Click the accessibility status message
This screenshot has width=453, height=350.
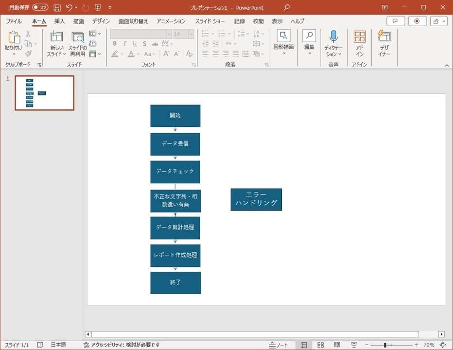[x=121, y=345]
